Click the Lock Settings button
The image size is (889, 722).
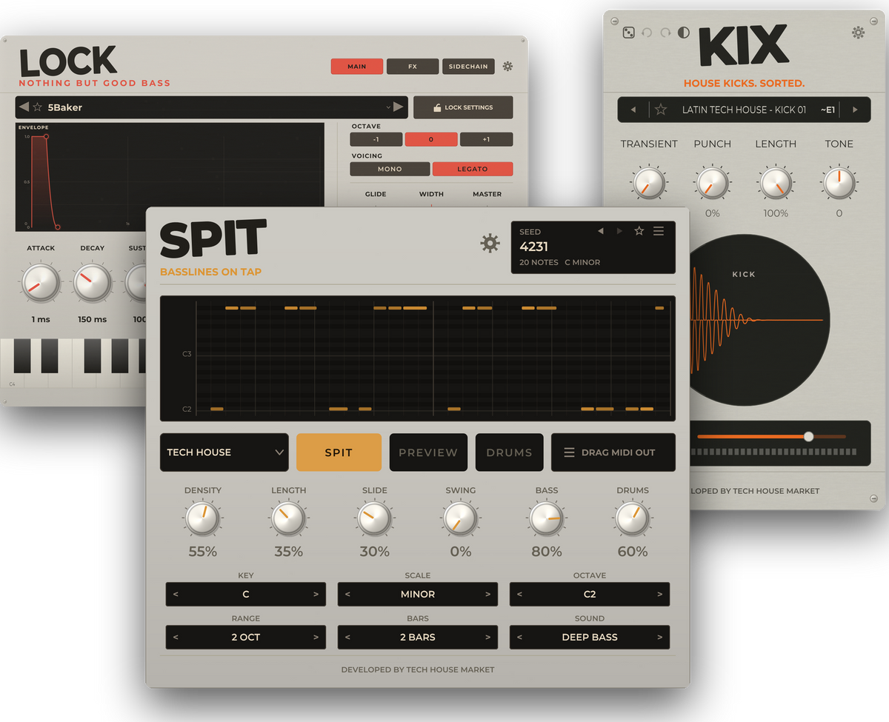point(463,107)
